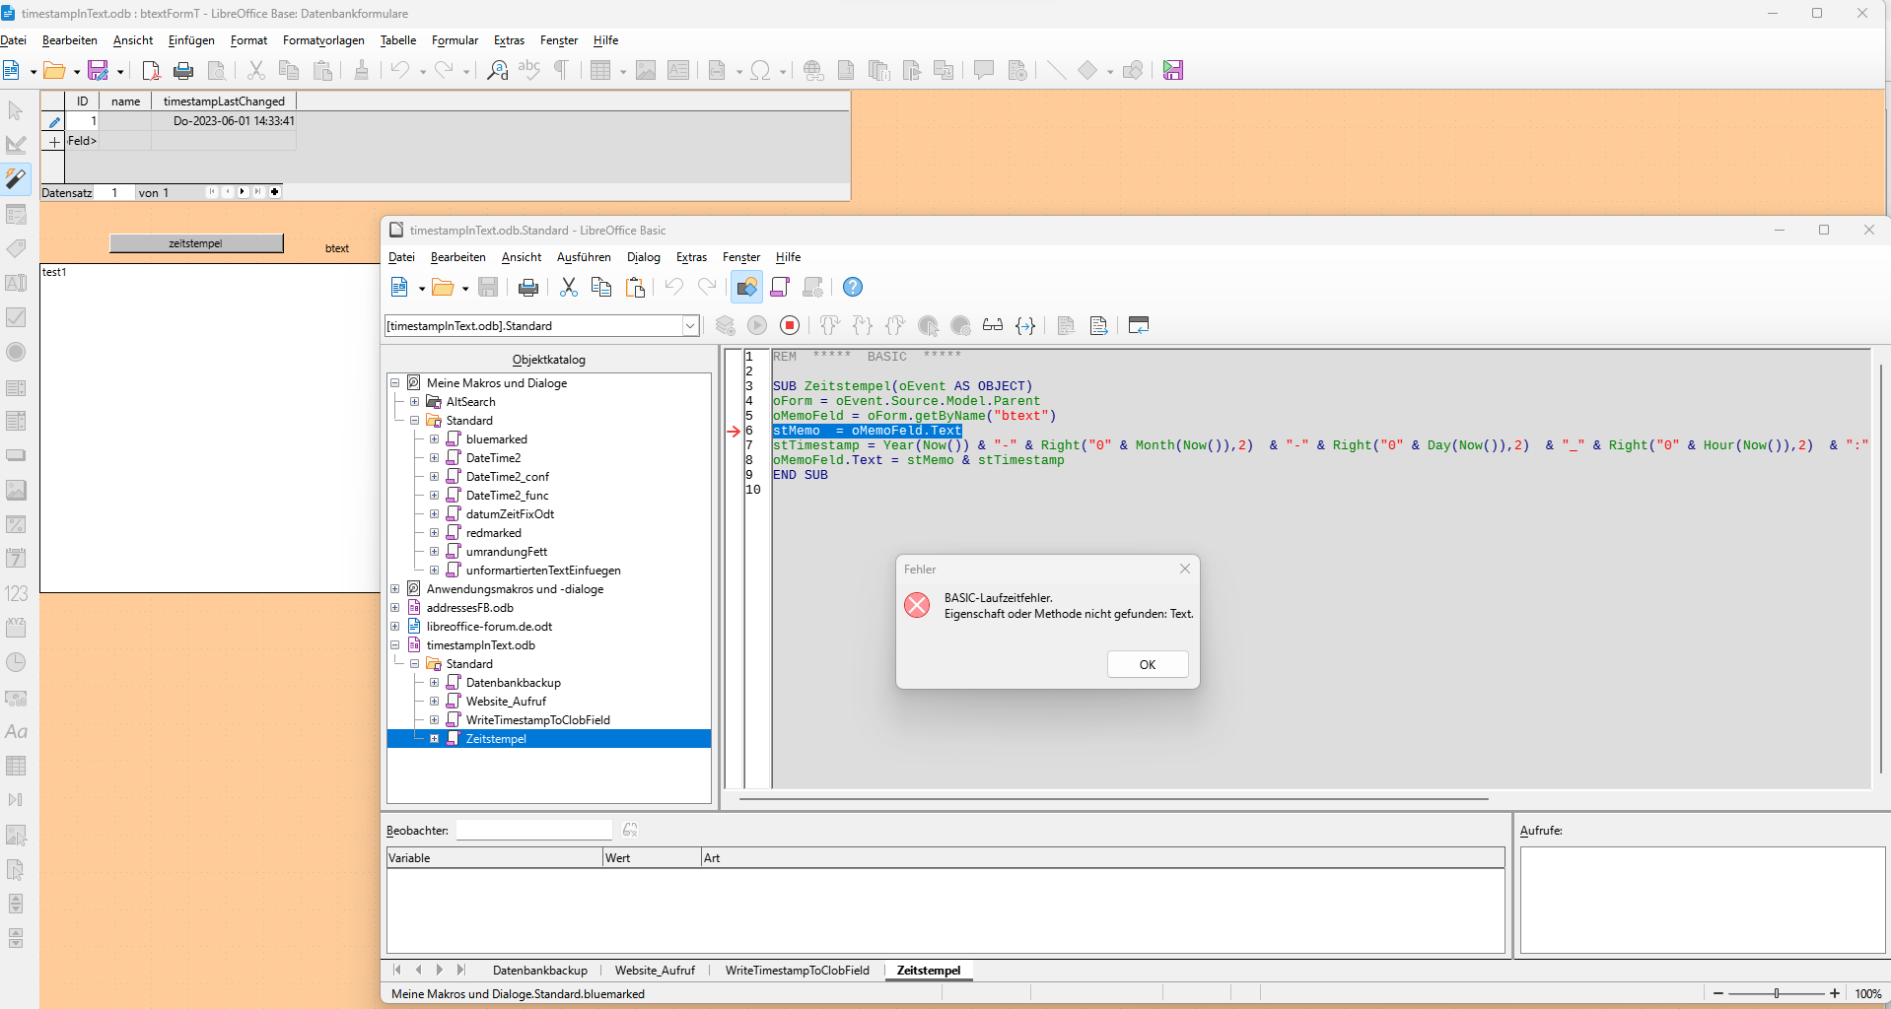The image size is (1891, 1009).
Task: Toggle formatting marks icon in form toolbar
Action: click(x=561, y=70)
